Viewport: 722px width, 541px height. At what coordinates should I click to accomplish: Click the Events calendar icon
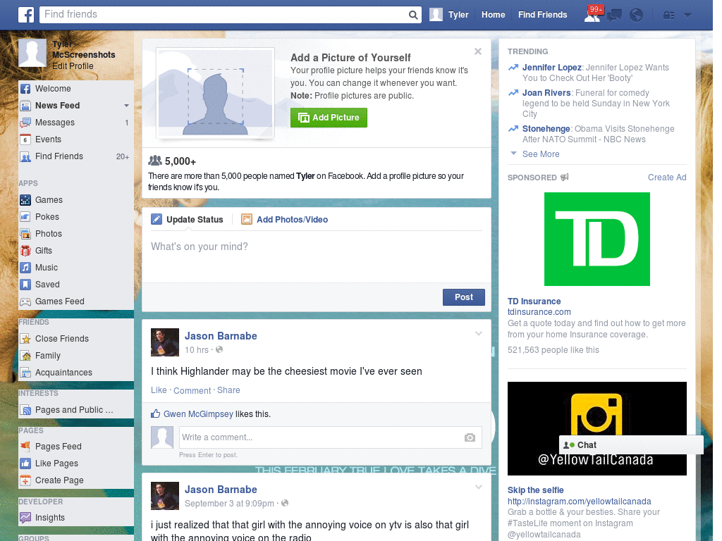coord(26,139)
